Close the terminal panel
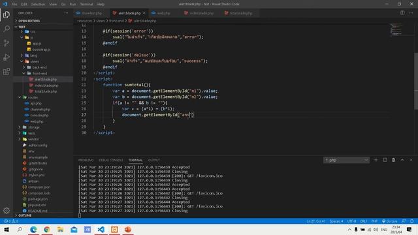Screen dimensions: 418x235 point(411,160)
